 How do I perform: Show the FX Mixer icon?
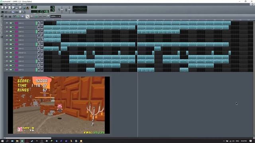[17, 12]
